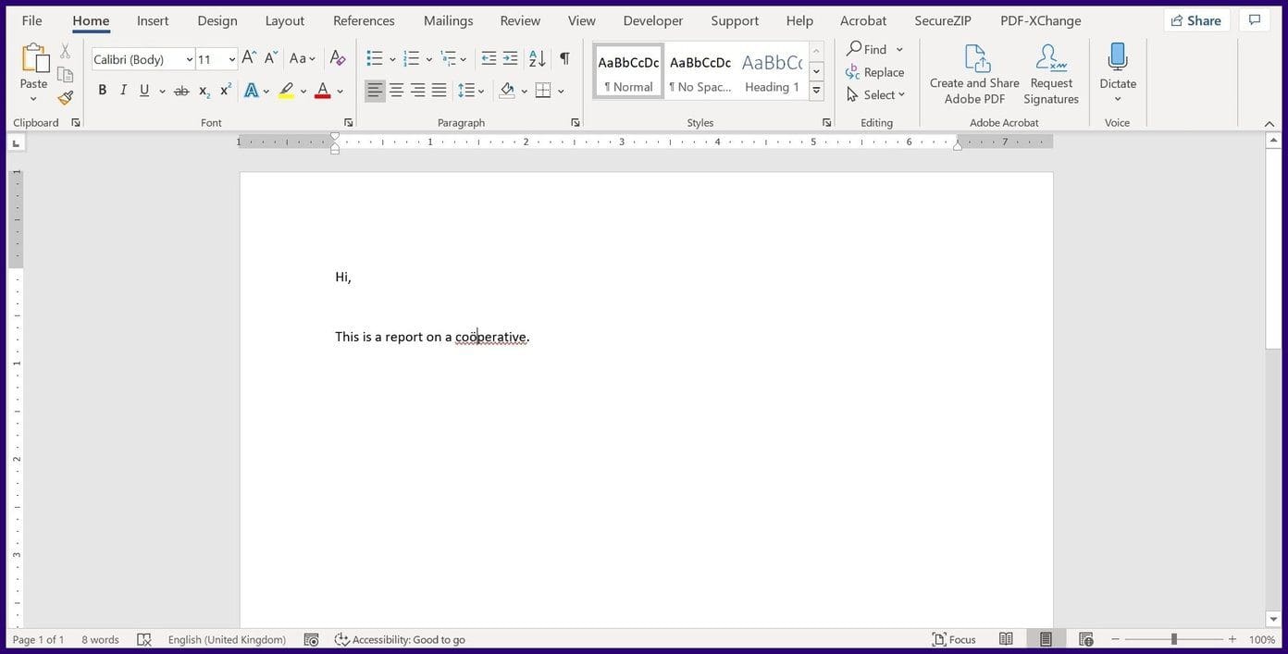Screen dimensions: 1288x654
Task: Open the Developer tab
Action: coord(653,20)
